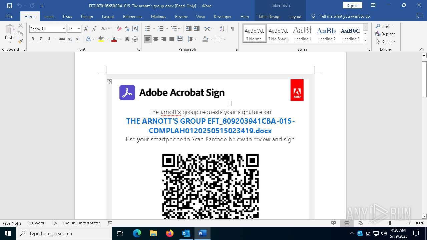Center align the paragraph
The height and width of the screenshot is (240, 427).
click(x=156, y=39)
